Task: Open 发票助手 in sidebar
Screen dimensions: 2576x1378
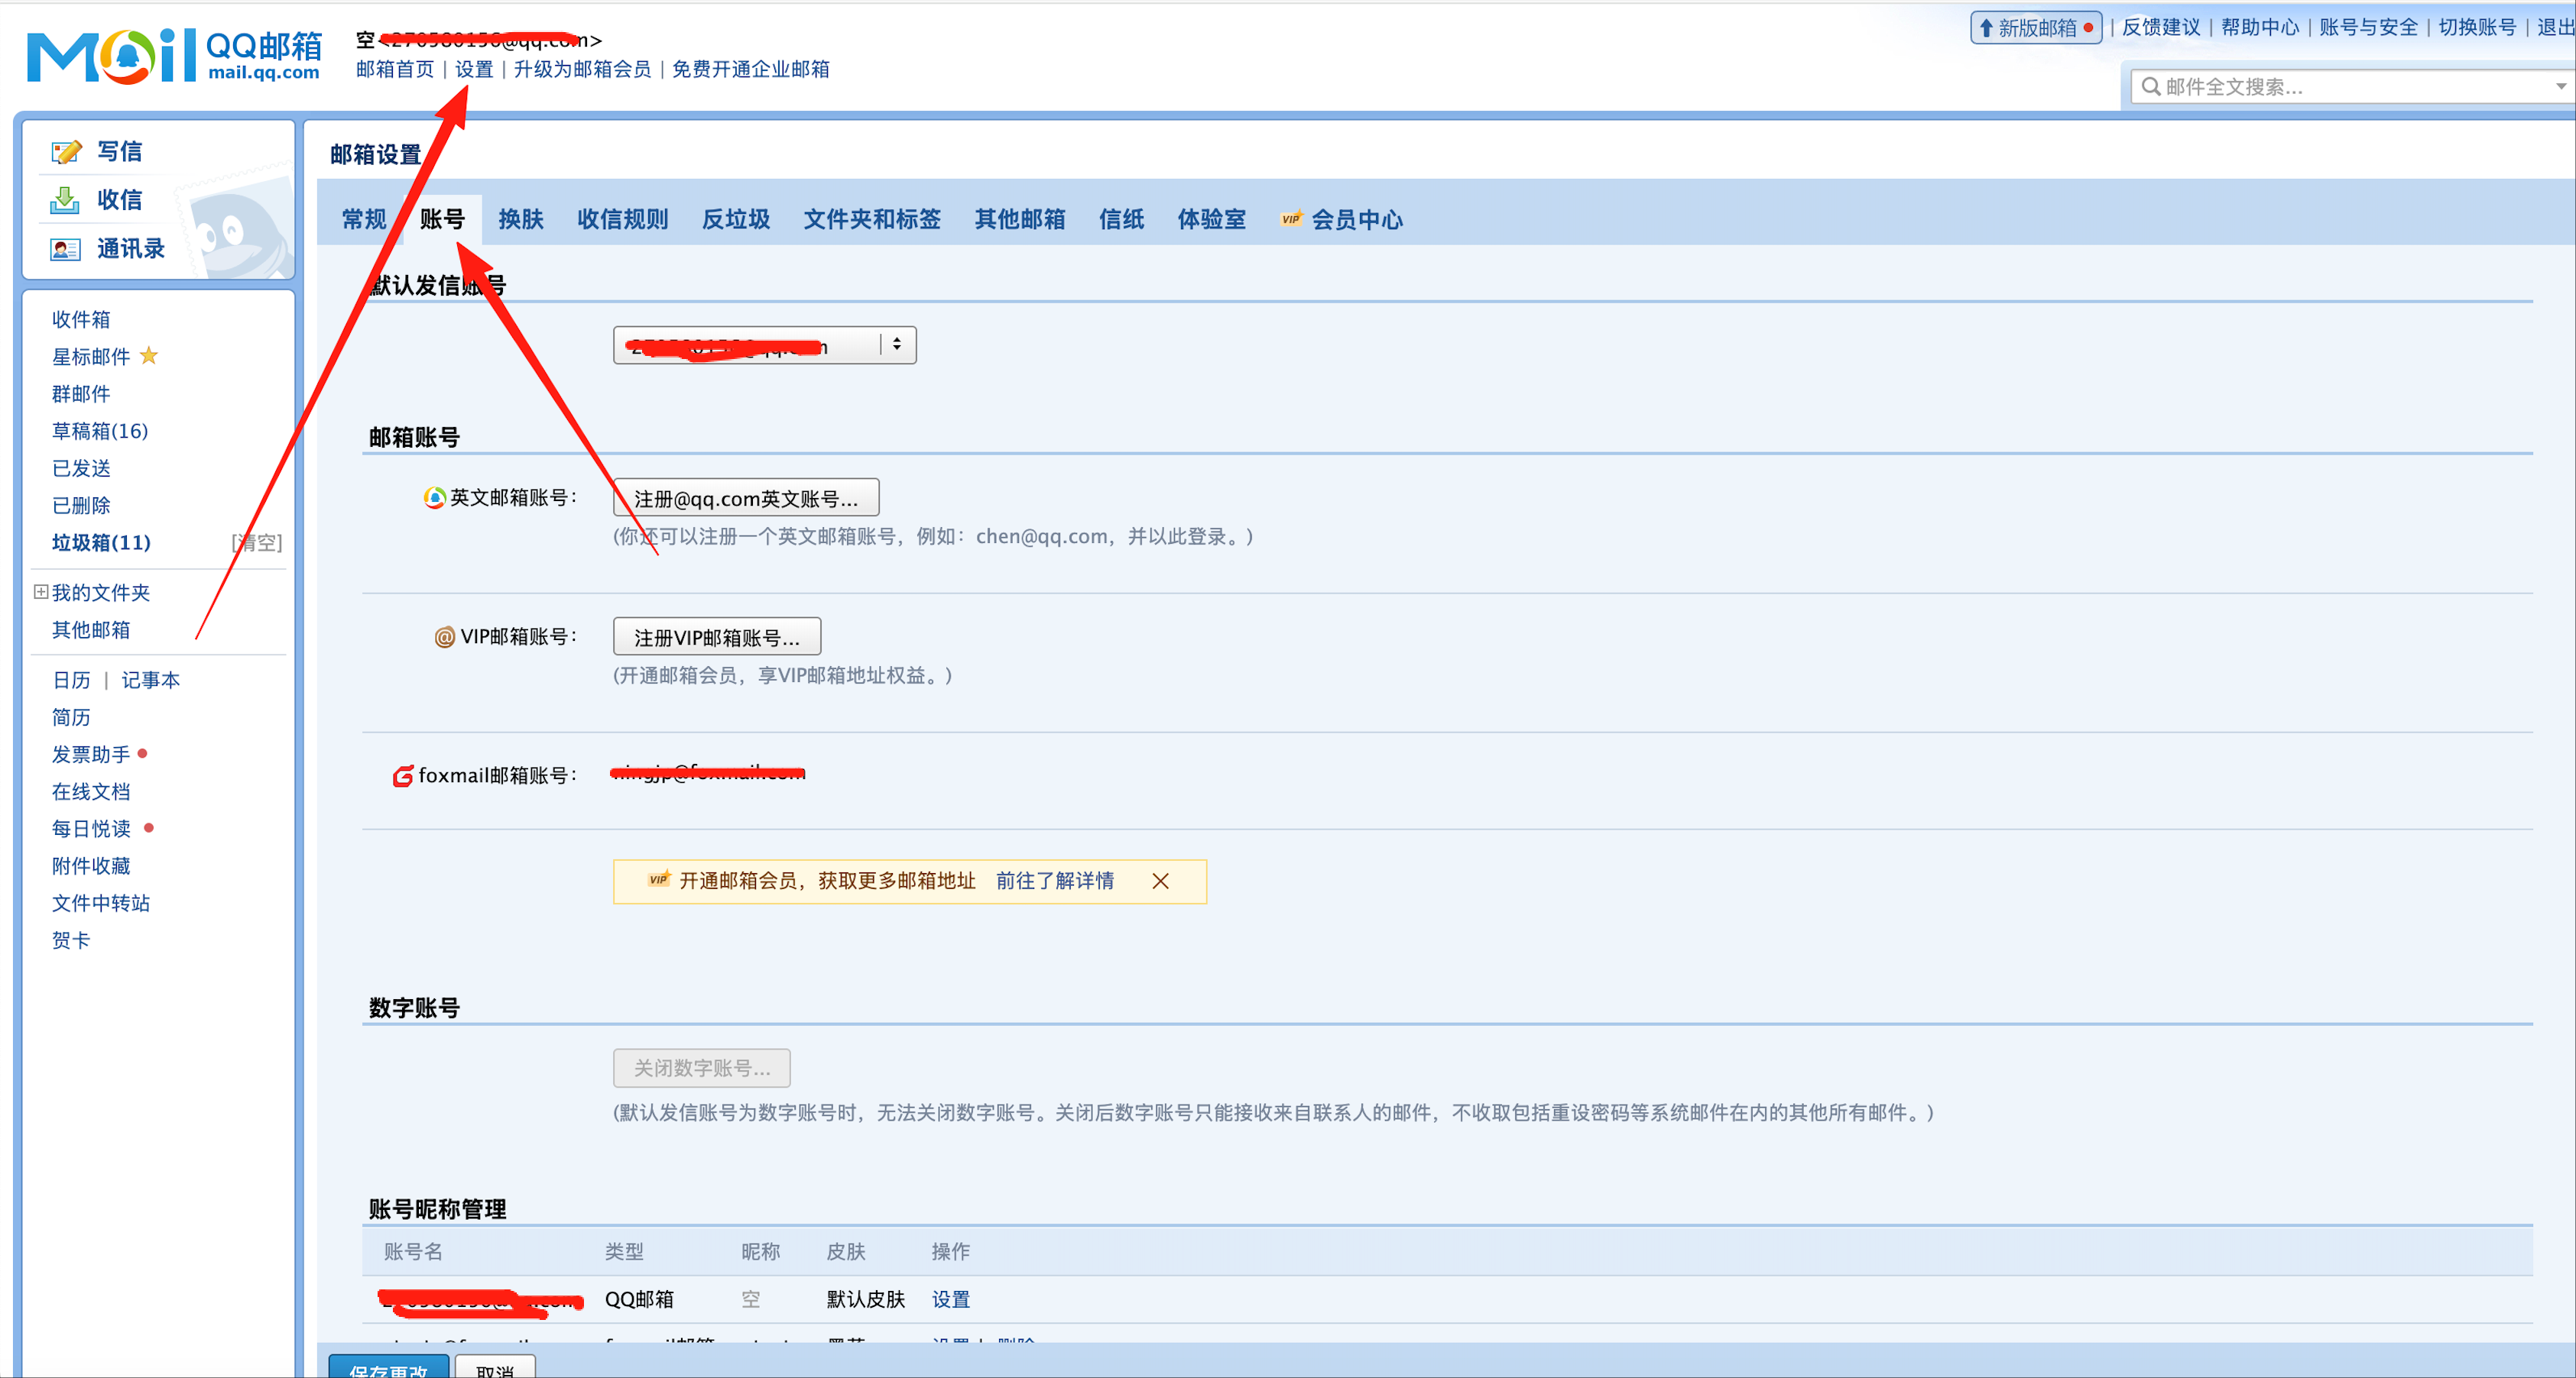Action: click(x=91, y=755)
